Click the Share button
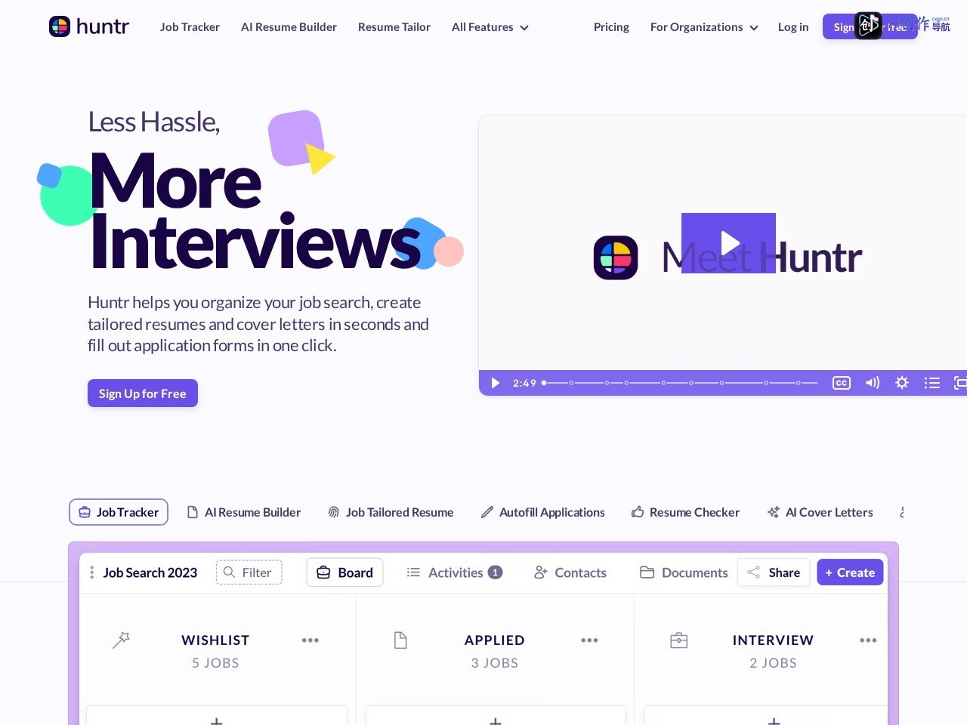This screenshot has width=967, height=725. pos(774,572)
